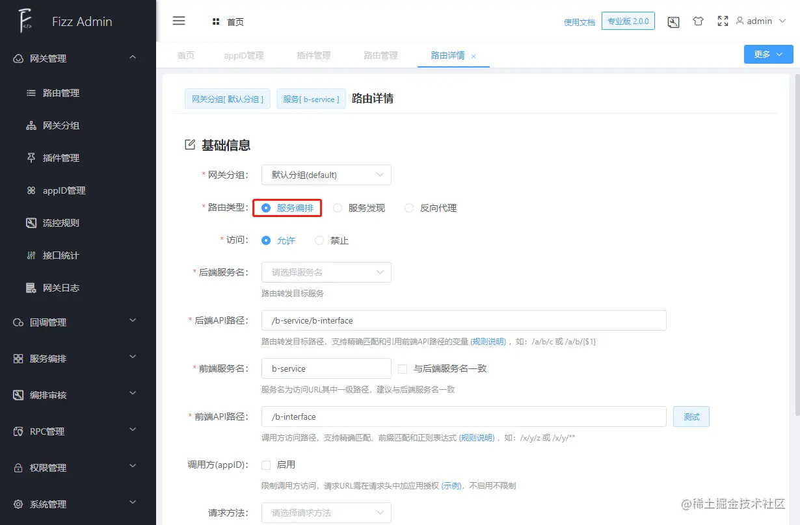
Task: Open the 使用文档 documentation link
Action: (x=579, y=21)
